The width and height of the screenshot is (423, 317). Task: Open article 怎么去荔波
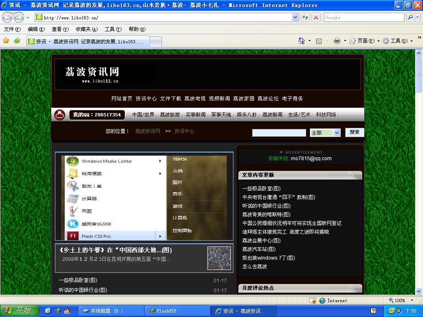click(254, 266)
